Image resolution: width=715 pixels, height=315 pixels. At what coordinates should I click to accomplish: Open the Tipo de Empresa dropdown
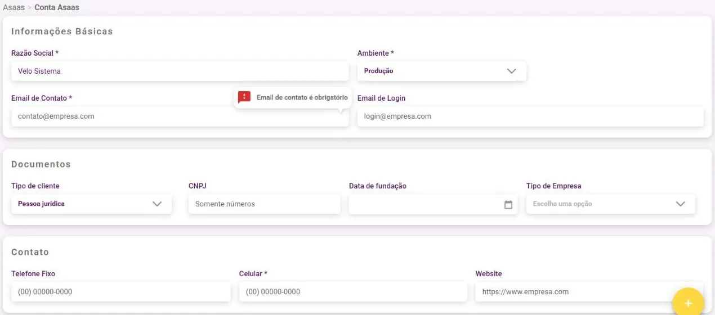pos(610,204)
